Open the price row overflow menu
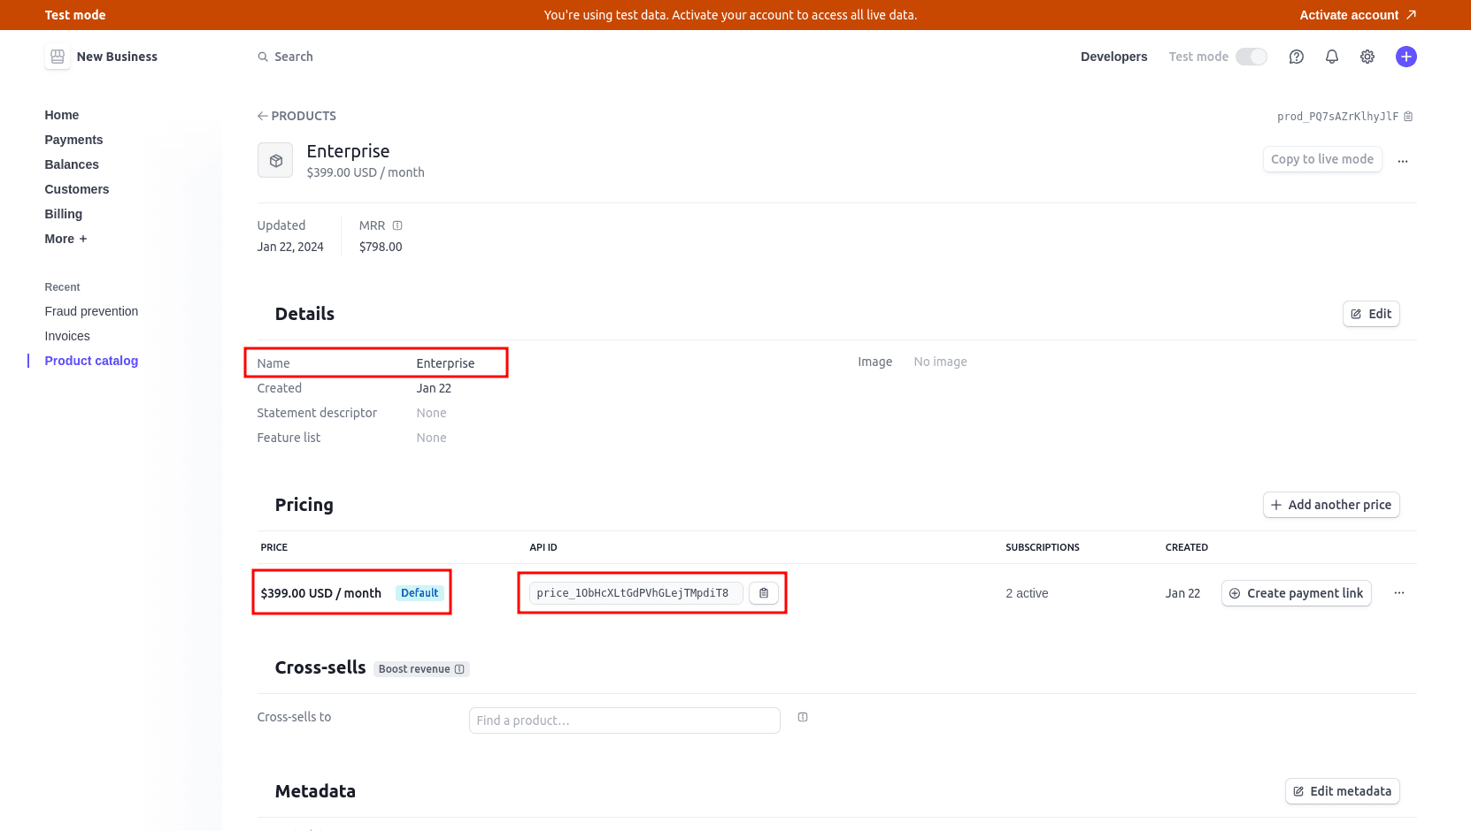The width and height of the screenshot is (1471, 831). coord(1398,593)
